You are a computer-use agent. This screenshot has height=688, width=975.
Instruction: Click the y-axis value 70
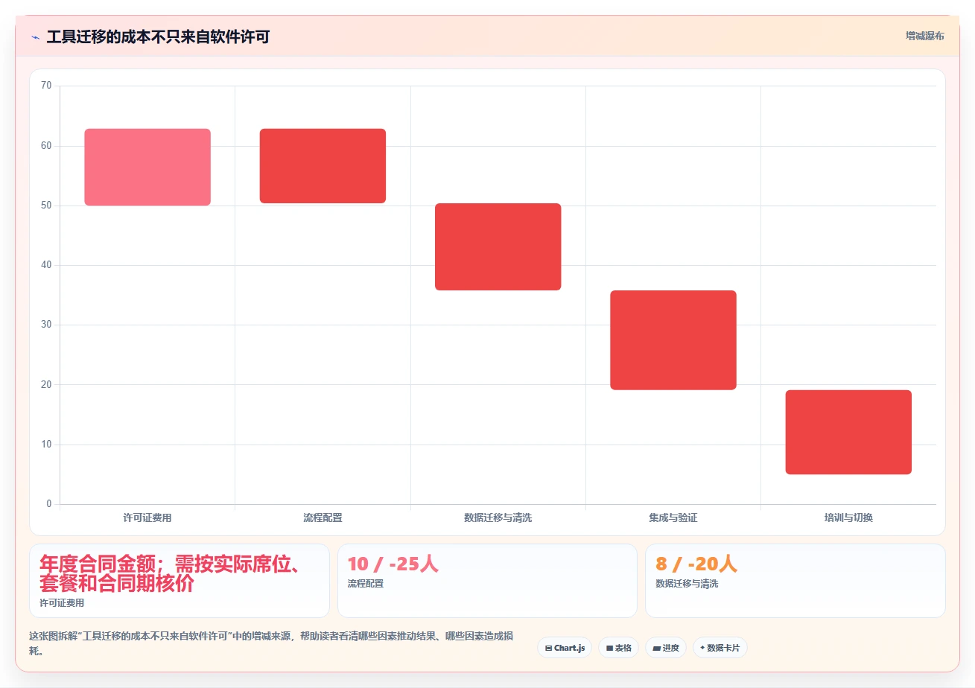[46, 86]
